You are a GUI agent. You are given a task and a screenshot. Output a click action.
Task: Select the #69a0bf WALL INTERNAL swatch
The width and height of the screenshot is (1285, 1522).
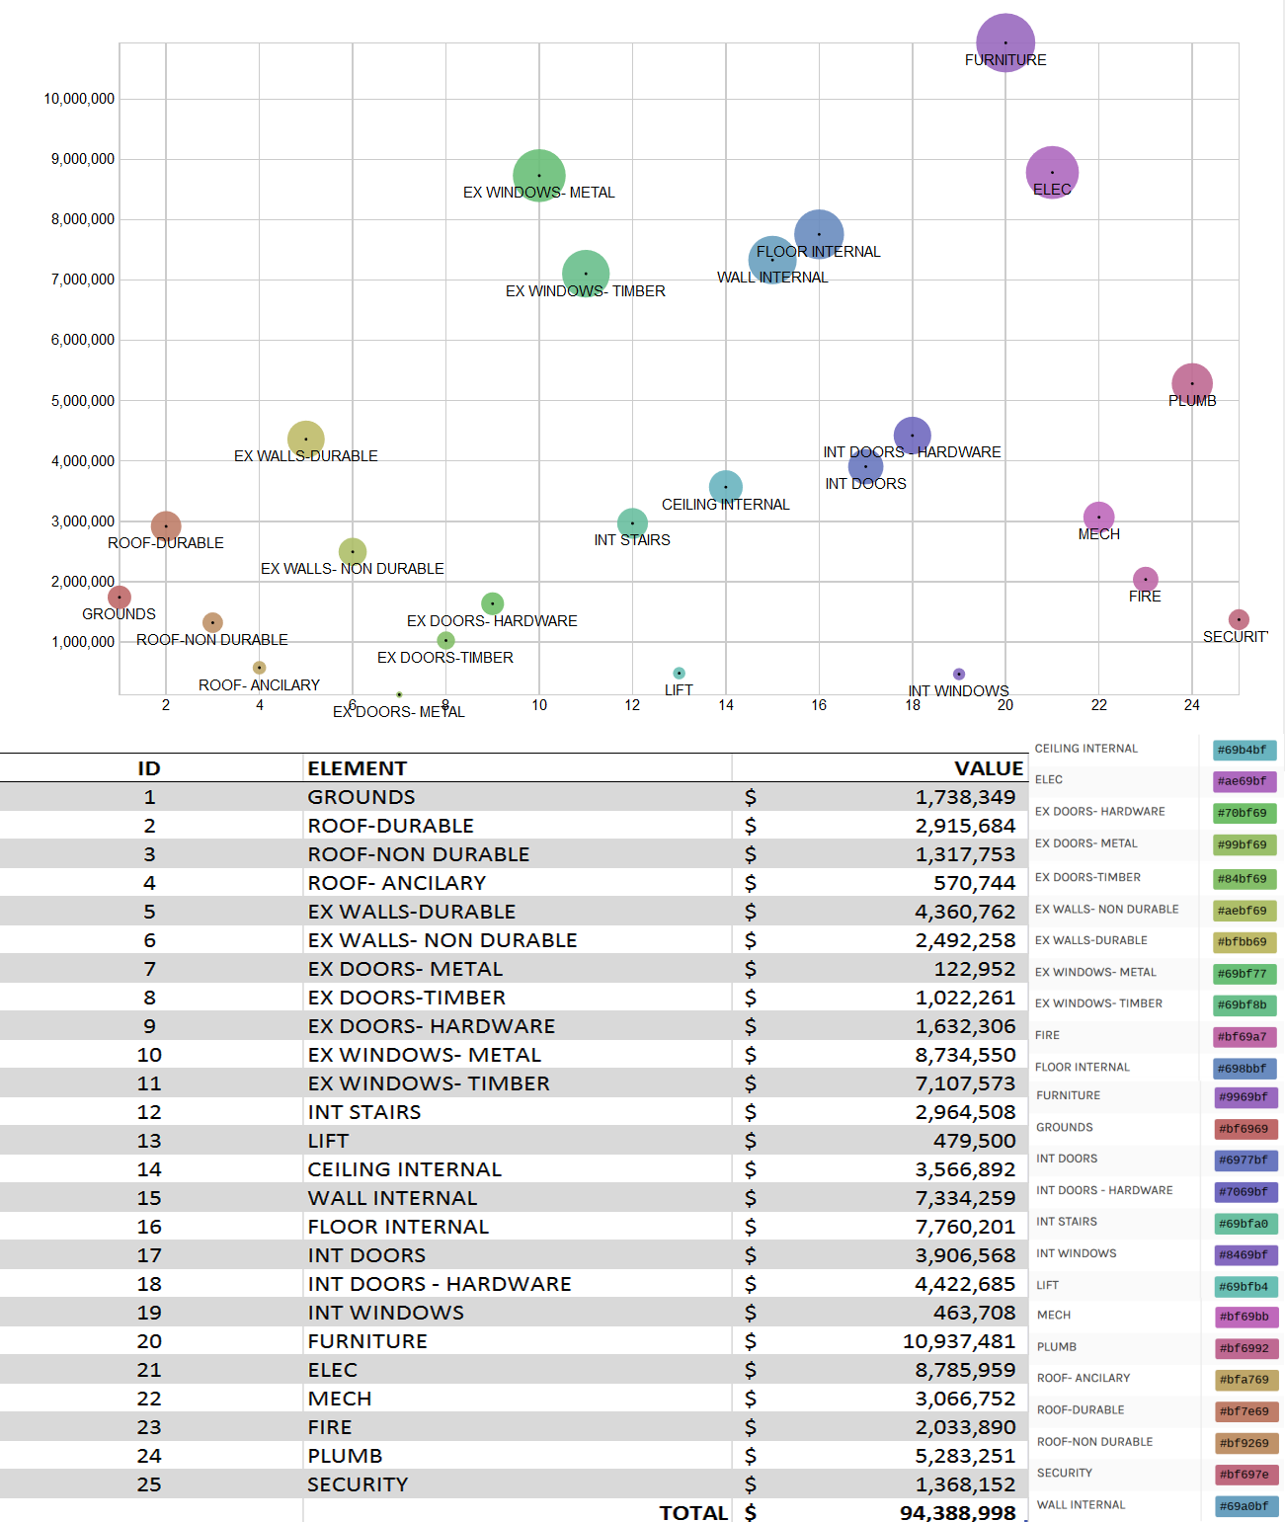[1245, 1506]
